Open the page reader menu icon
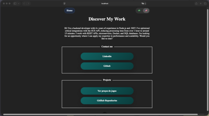 point(64,3)
